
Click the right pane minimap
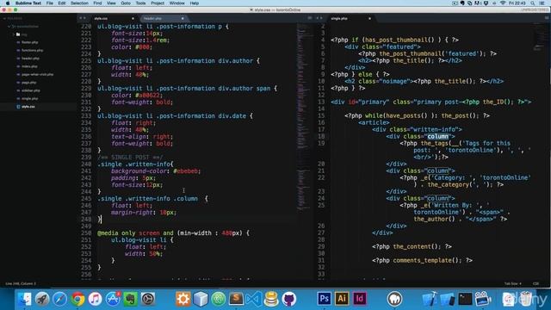coord(540,37)
